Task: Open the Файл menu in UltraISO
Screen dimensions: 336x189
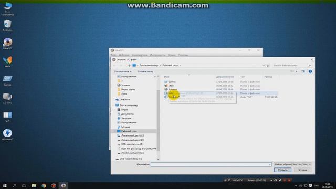Action: (113, 55)
